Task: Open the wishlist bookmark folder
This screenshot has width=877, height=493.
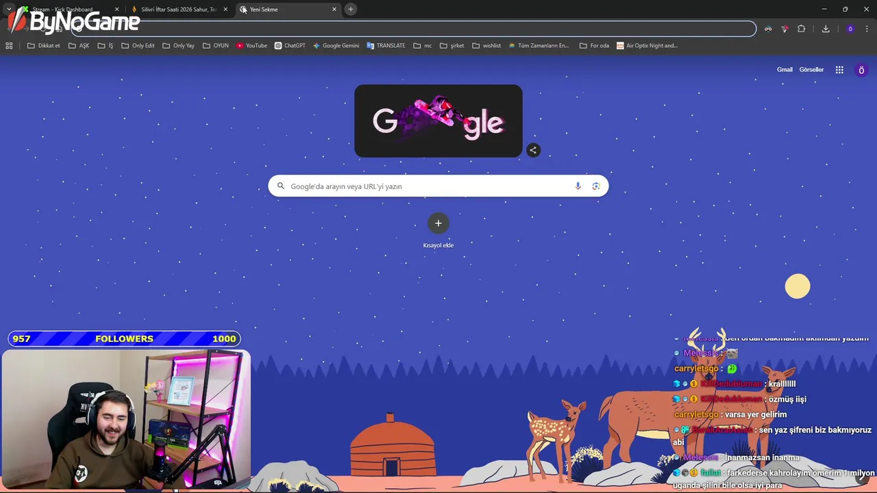Action: 486,46
